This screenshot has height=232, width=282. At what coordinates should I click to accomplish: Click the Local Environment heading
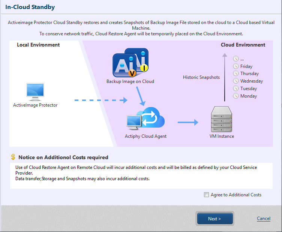[x=38, y=45]
